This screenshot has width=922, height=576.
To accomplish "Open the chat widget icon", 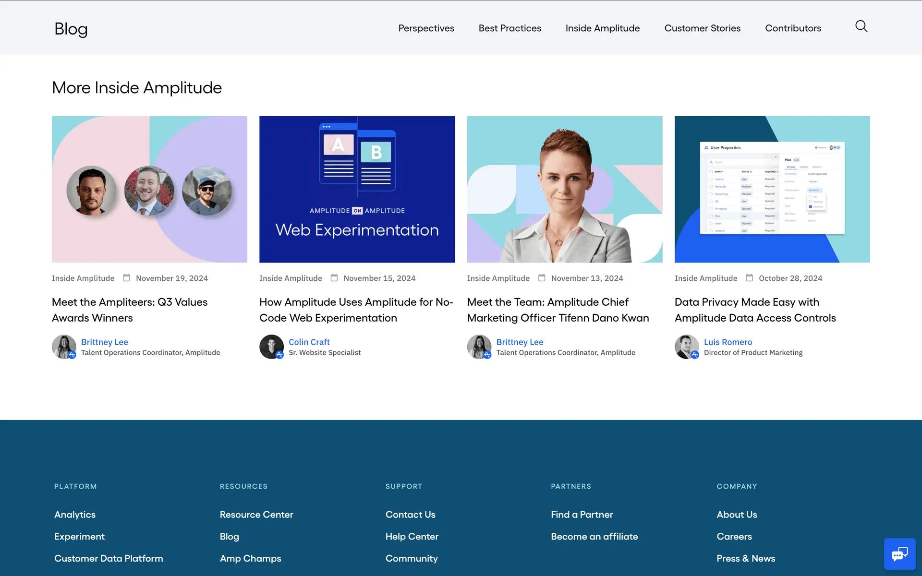I will tap(899, 554).
